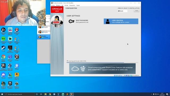170x96 pixels.
Task: Open the Archivo menu in VirtualBox
Action: (x=53, y=5)
